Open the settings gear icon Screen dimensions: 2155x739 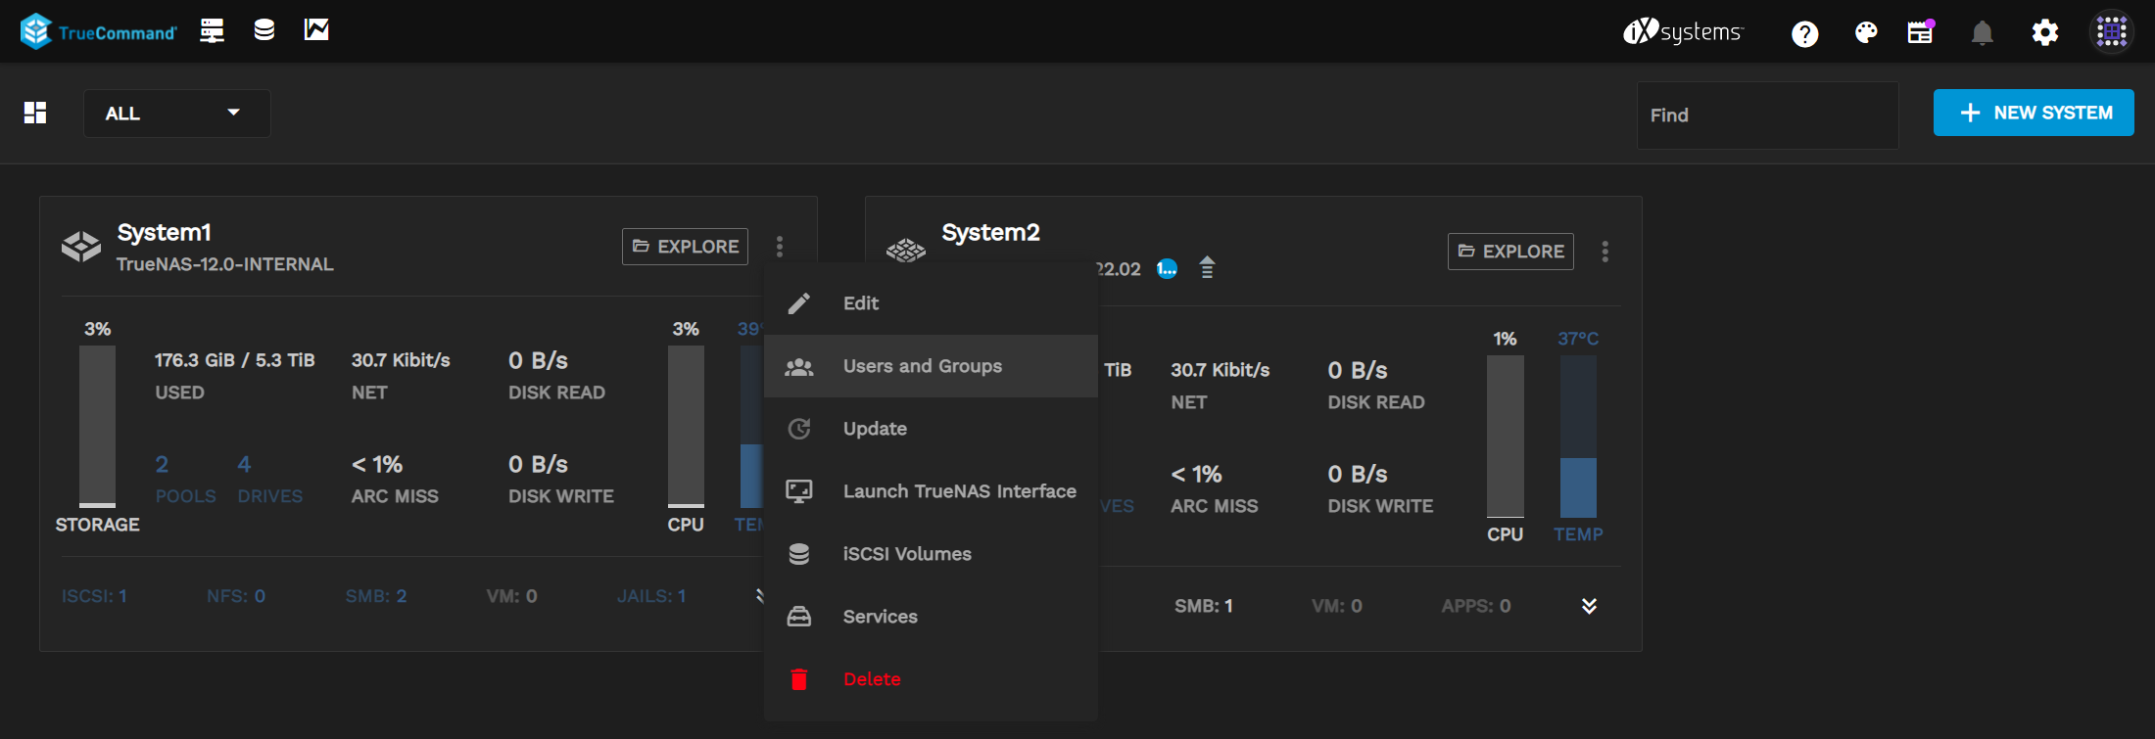pos(2044,33)
